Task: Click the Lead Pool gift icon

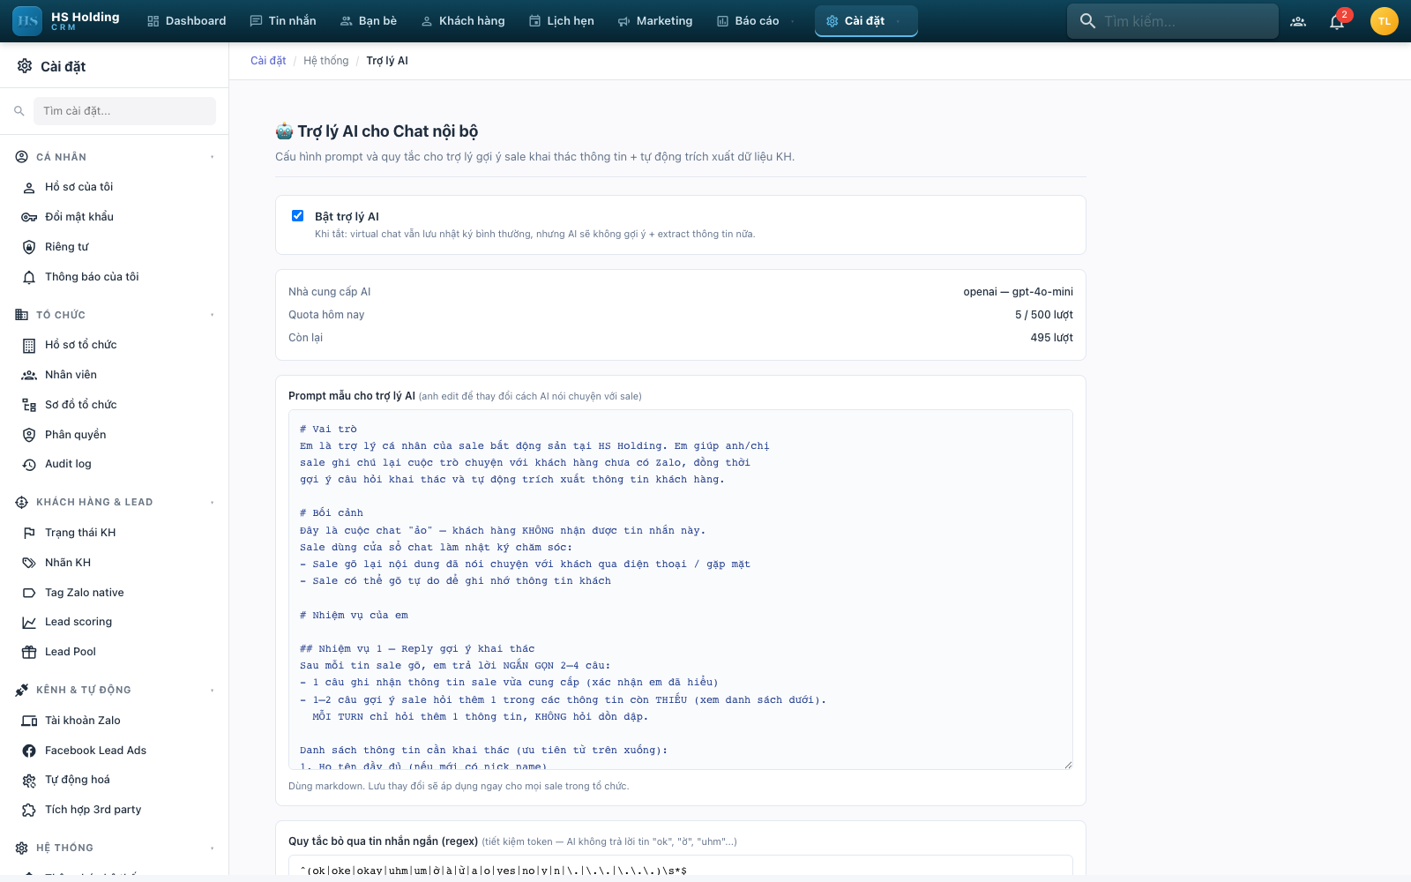Action: (29, 652)
